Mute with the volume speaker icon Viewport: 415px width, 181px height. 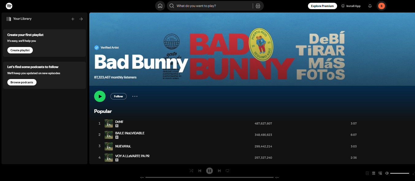click(387, 173)
